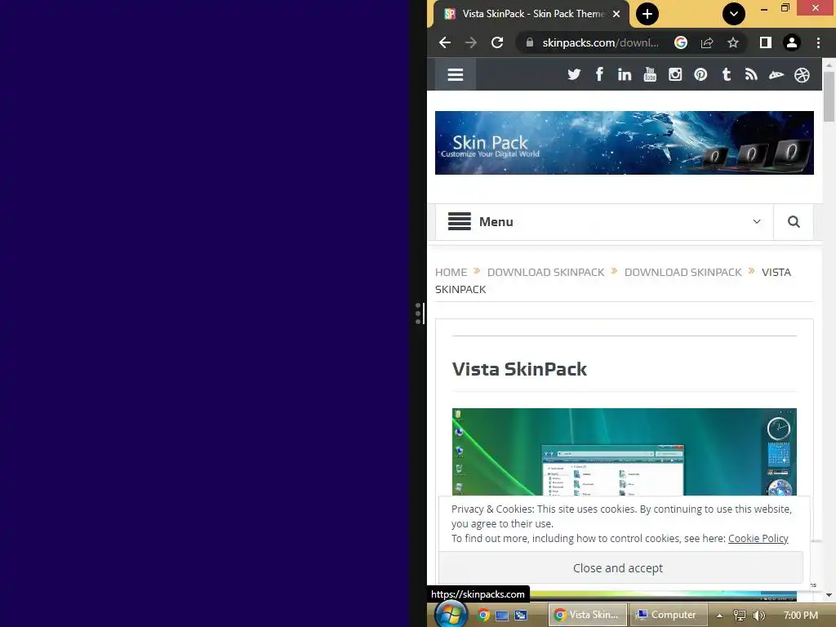Click the split divider handle dots
The height and width of the screenshot is (627, 836).
(x=418, y=313)
